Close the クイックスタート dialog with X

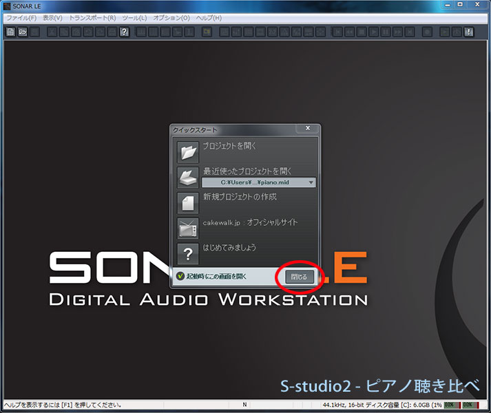point(307,128)
